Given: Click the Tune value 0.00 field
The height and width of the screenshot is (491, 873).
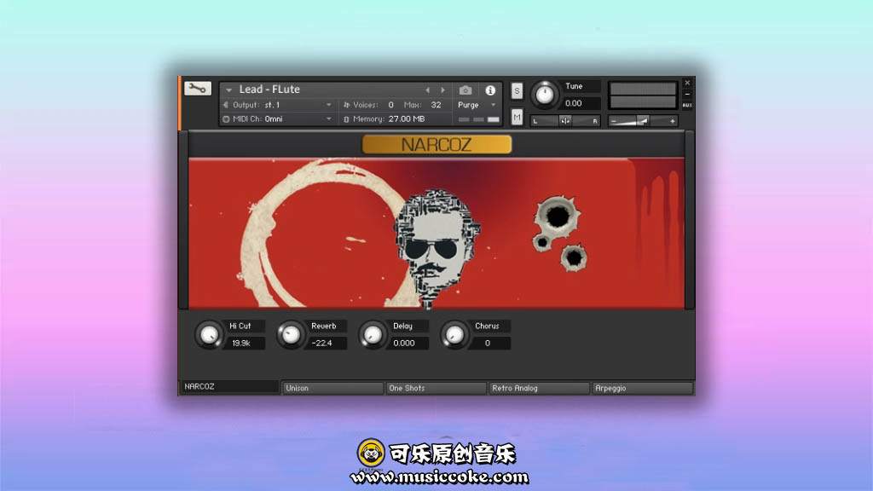Looking at the screenshot, I should click(580, 103).
